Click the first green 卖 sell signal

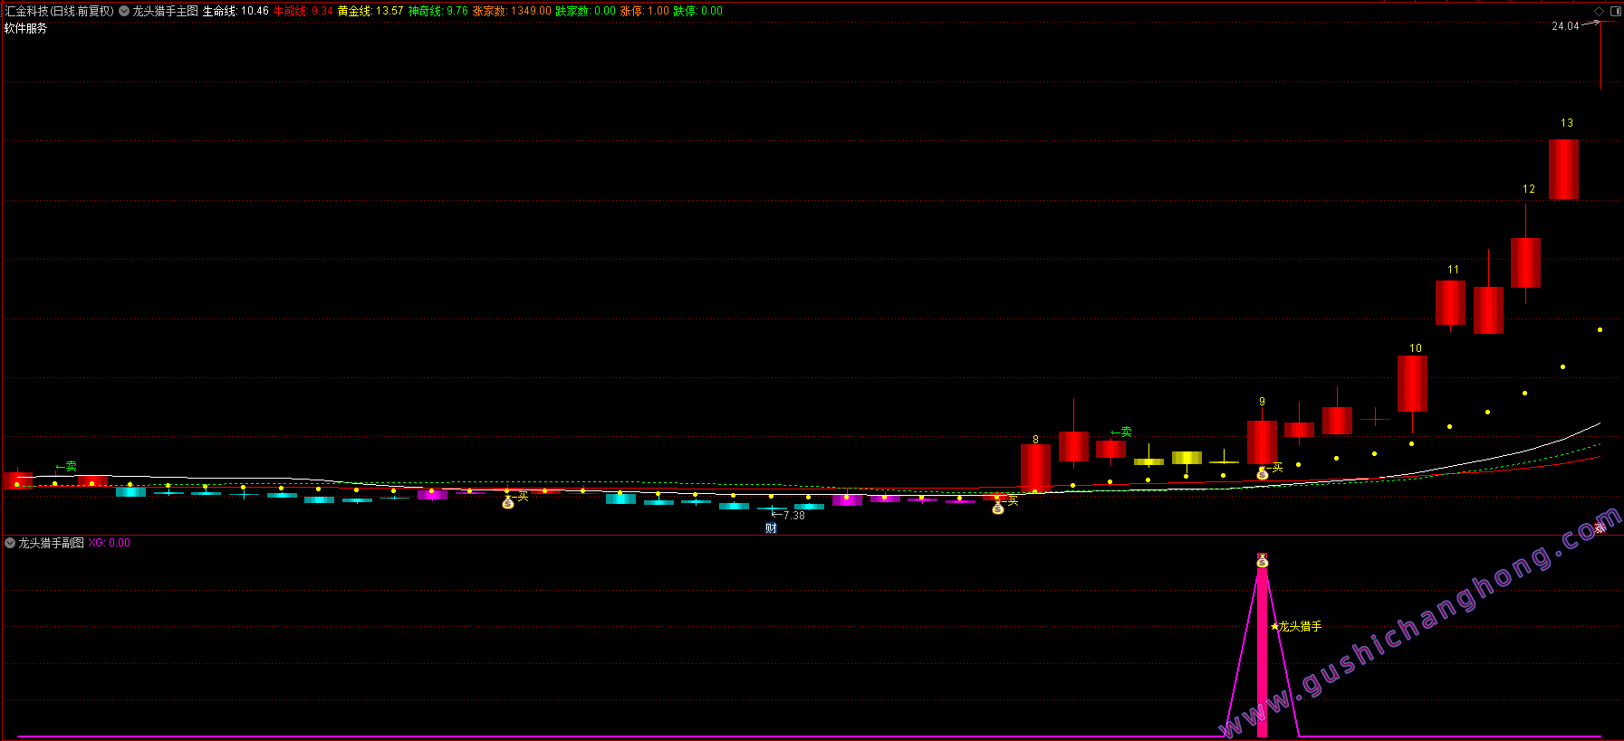tap(66, 467)
